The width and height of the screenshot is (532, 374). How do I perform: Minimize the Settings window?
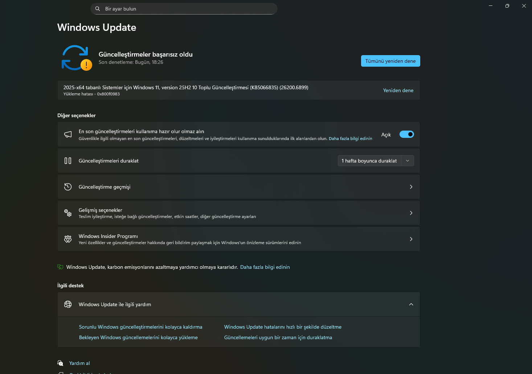(x=491, y=6)
